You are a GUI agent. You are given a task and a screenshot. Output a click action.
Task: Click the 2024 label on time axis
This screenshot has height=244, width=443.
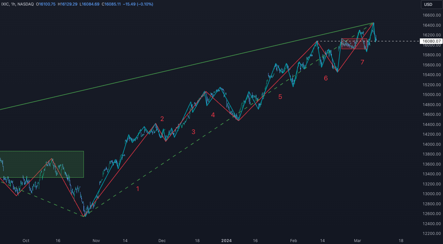[x=226, y=241]
